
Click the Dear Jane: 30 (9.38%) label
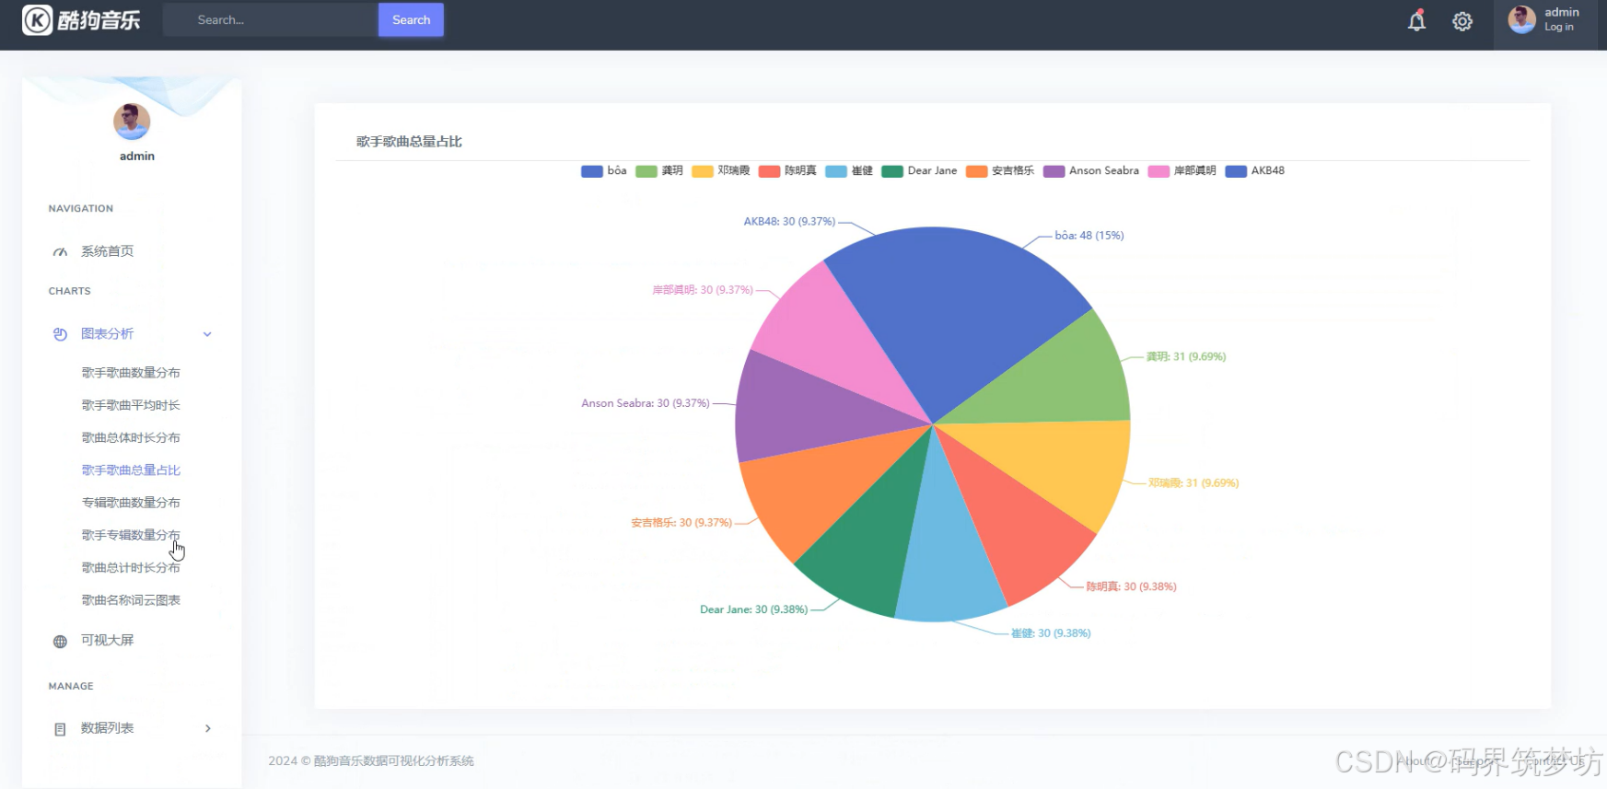(x=753, y=609)
